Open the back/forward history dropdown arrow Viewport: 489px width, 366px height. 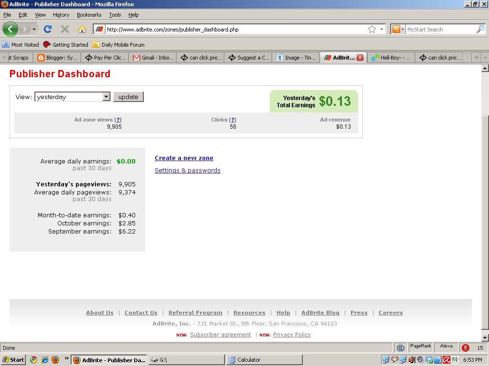(34, 29)
